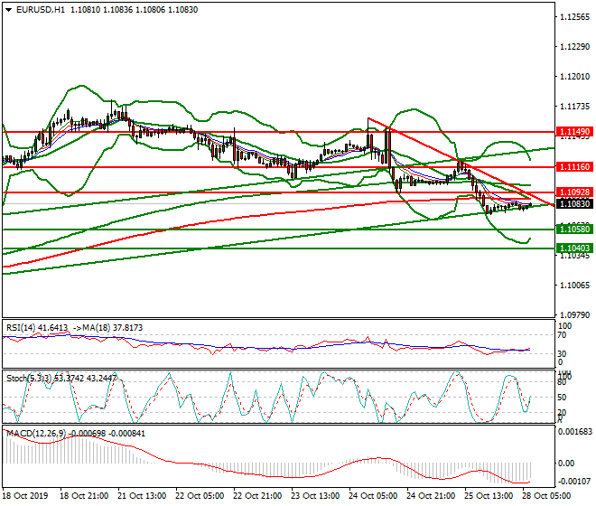Select the EURUSD,H1 chart title text
Screen dimensions: 596x506
41,10
